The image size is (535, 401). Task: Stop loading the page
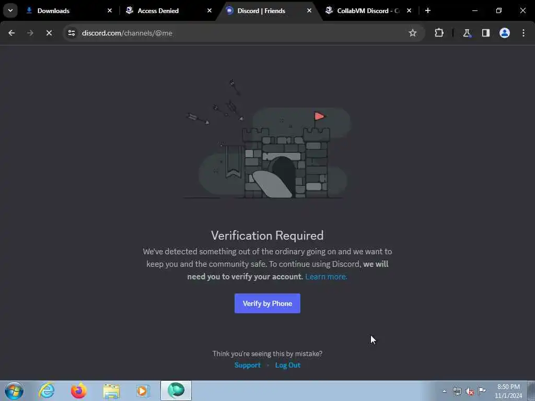(49, 33)
